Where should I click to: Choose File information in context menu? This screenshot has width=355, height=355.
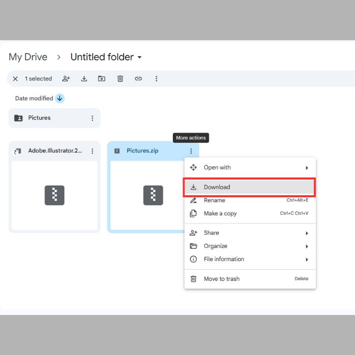pyautogui.click(x=250, y=259)
